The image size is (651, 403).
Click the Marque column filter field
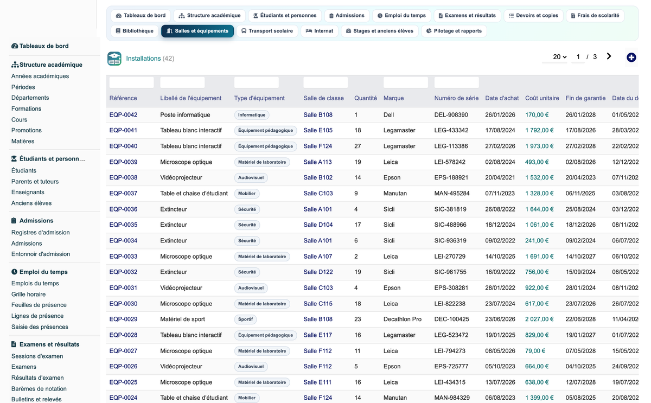[x=406, y=82]
